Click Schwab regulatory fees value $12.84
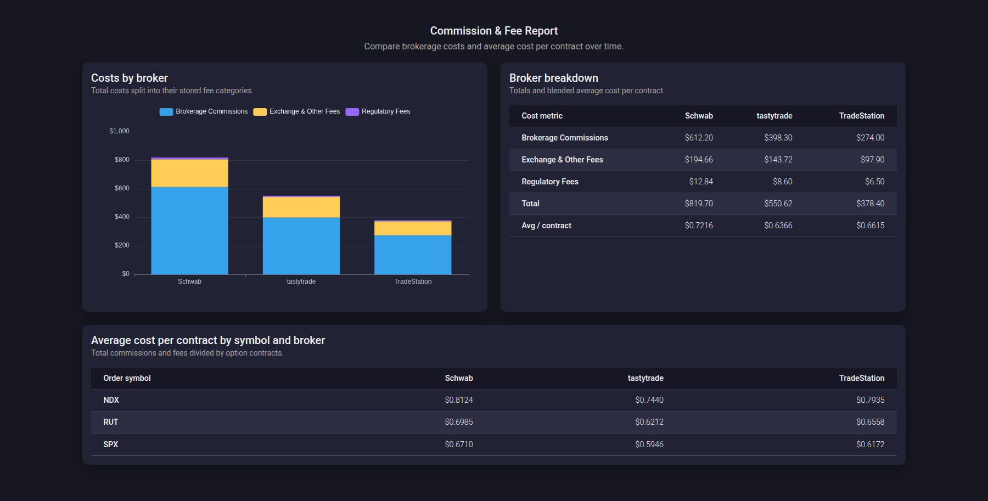Image resolution: width=988 pixels, height=501 pixels. click(x=701, y=182)
